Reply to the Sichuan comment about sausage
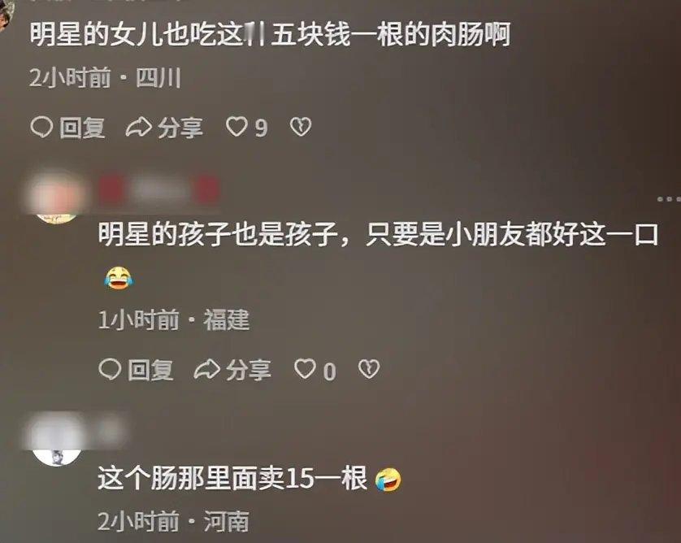 click(68, 128)
